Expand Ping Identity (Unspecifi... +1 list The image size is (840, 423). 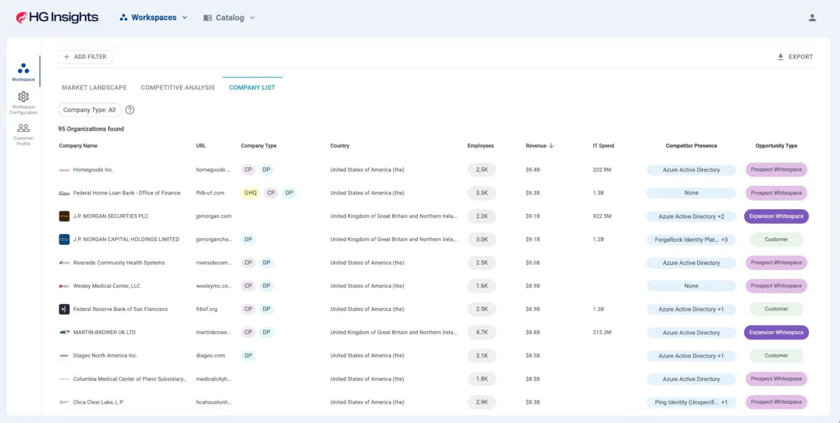click(691, 402)
